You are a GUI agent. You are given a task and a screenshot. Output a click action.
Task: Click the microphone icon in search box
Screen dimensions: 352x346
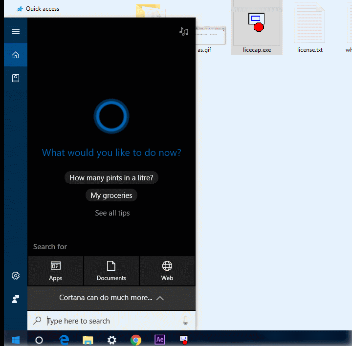click(x=185, y=321)
